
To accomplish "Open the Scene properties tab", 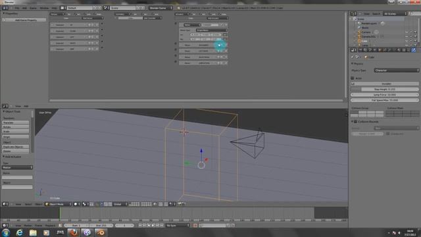I will [370, 50].
